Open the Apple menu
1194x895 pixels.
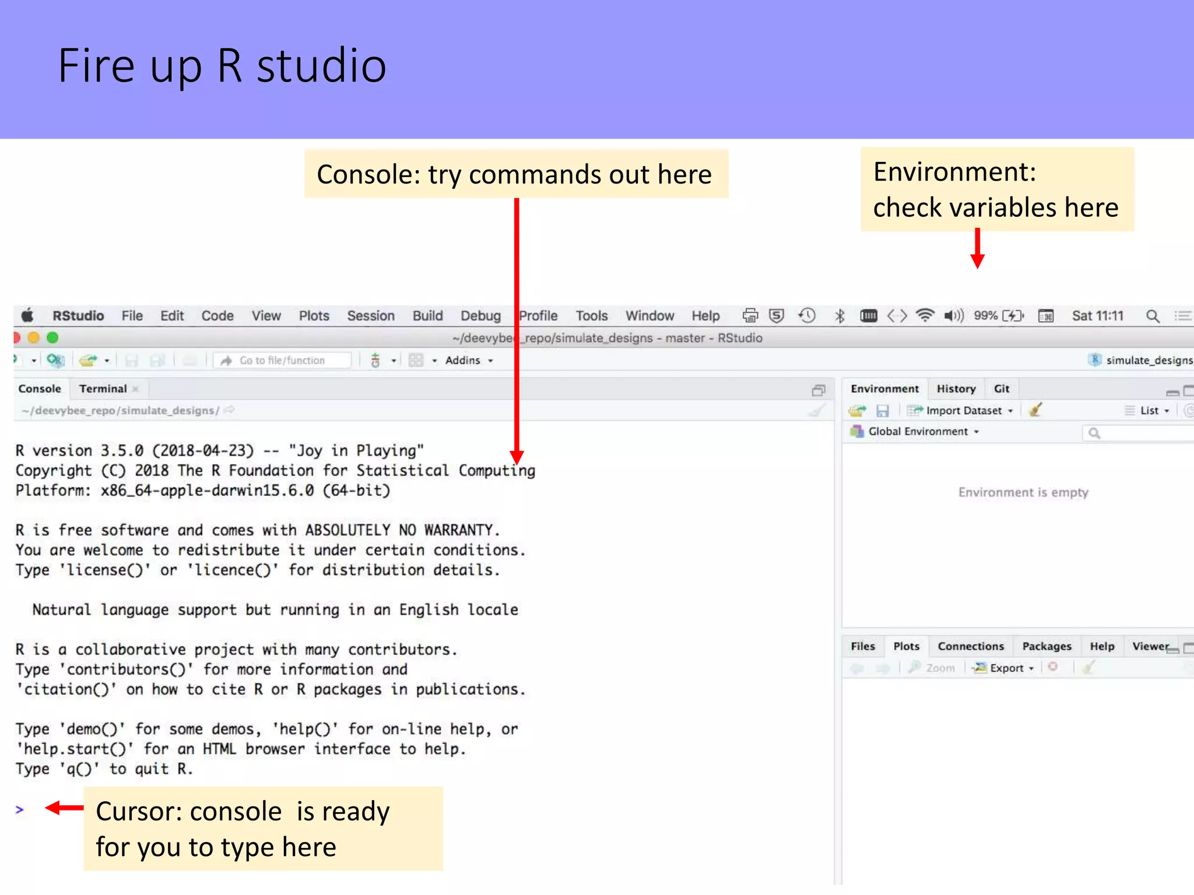27,316
